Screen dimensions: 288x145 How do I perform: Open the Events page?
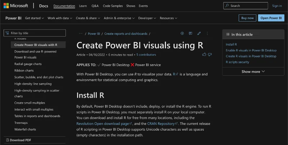(143, 6)
